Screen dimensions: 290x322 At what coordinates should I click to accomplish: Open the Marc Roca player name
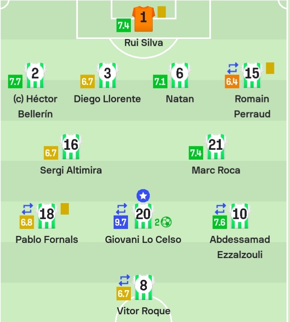tap(216, 170)
